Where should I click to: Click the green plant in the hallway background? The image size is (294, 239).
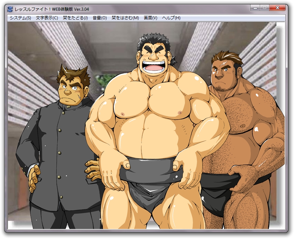pos(105,80)
